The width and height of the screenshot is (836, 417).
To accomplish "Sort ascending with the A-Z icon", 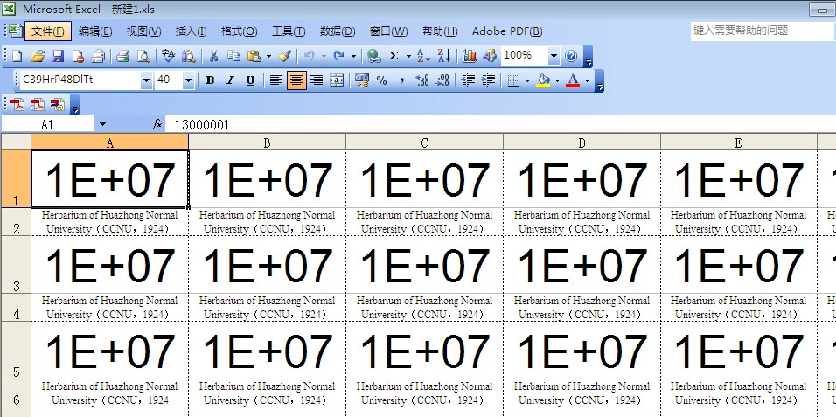I will (x=424, y=56).
